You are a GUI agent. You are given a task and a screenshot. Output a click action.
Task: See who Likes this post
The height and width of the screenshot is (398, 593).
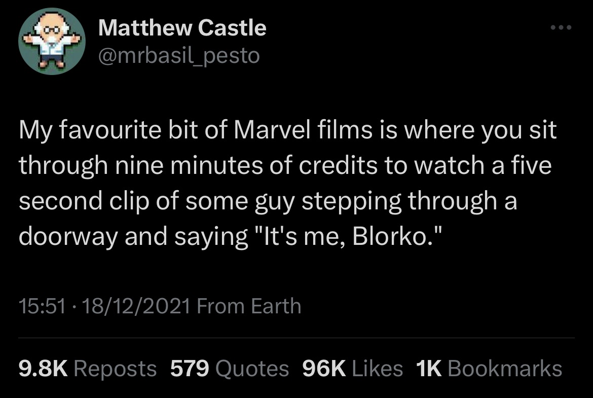click(x=378, y=369)
